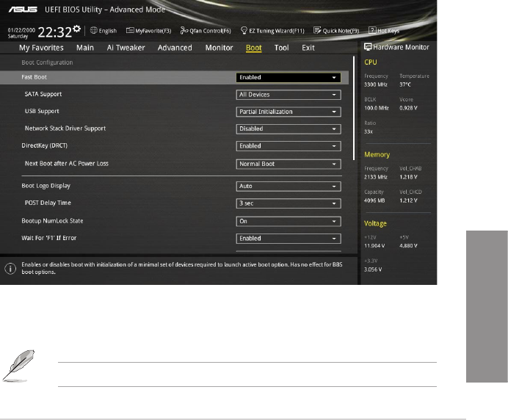Change Network Stack Driver Support dropdown
The image size is (508, 420).
point(289,129)
